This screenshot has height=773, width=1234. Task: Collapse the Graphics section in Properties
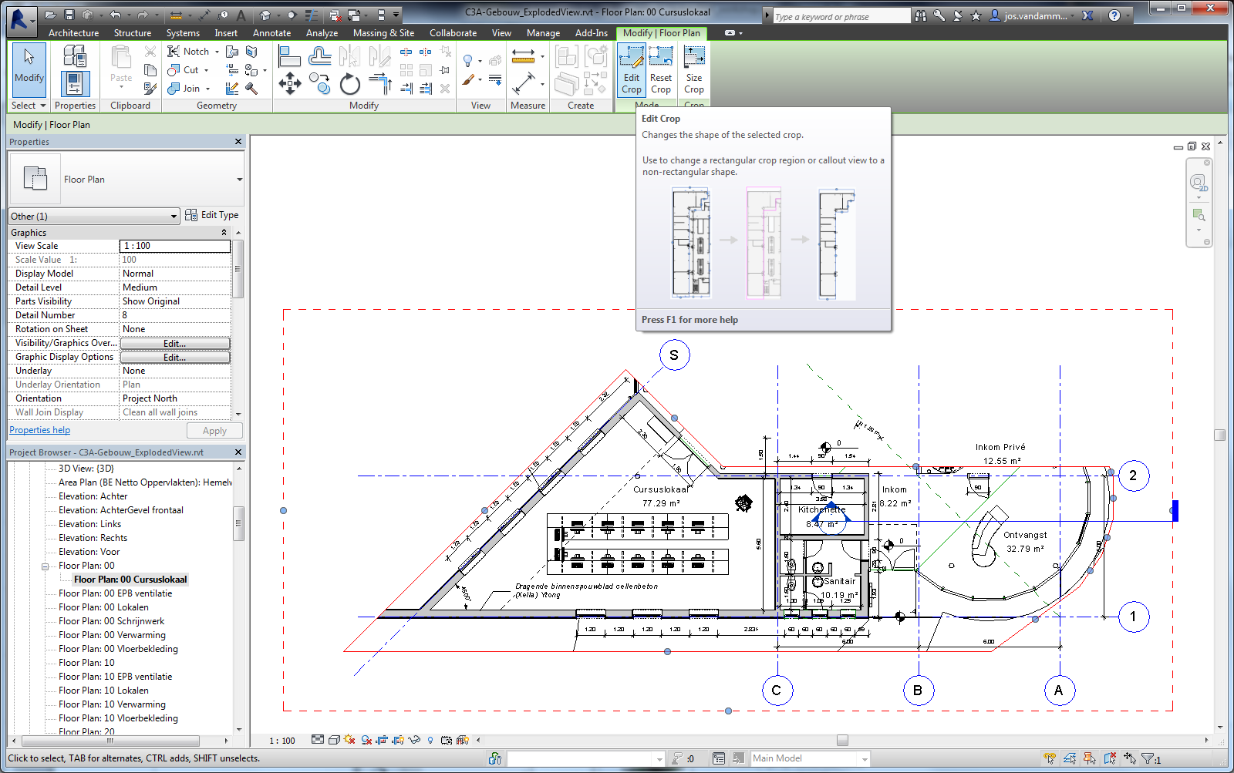pos(224,233)
